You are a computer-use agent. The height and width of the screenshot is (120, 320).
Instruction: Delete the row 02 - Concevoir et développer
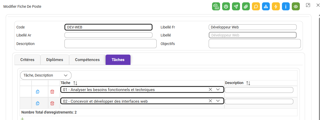click(x=52, y=103)
